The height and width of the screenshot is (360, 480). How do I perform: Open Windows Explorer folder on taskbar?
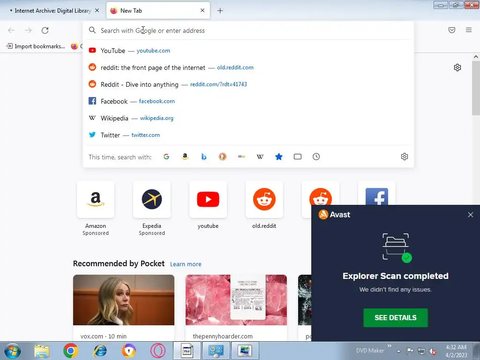tap(42, 351)
